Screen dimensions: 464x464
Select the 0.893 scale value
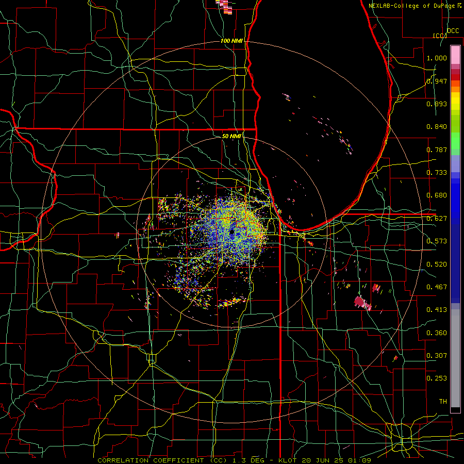437,104
